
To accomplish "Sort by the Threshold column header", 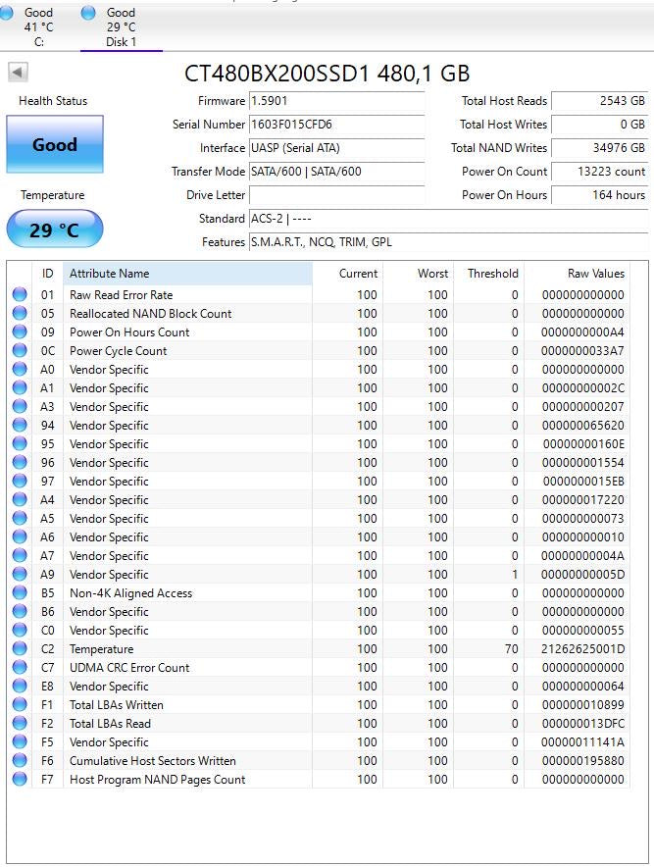I will [488, 274].
